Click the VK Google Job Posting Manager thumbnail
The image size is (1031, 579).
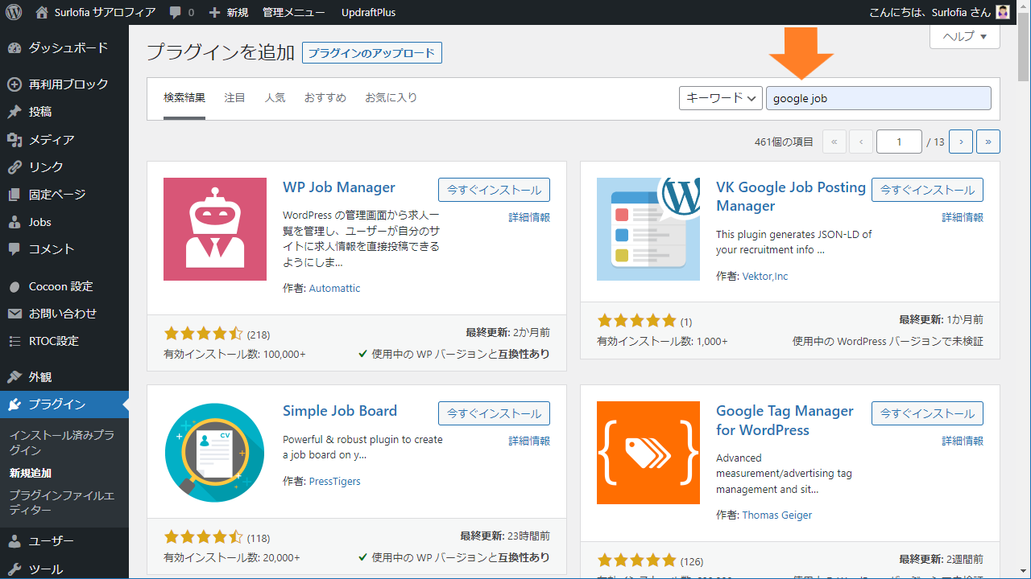click(648, 229)
